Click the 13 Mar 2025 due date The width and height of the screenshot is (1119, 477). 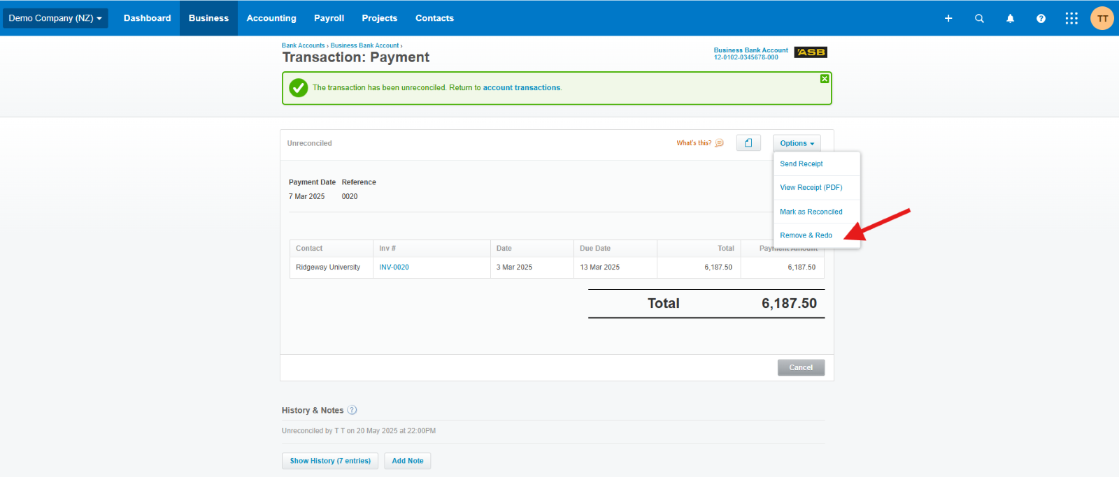599,267
